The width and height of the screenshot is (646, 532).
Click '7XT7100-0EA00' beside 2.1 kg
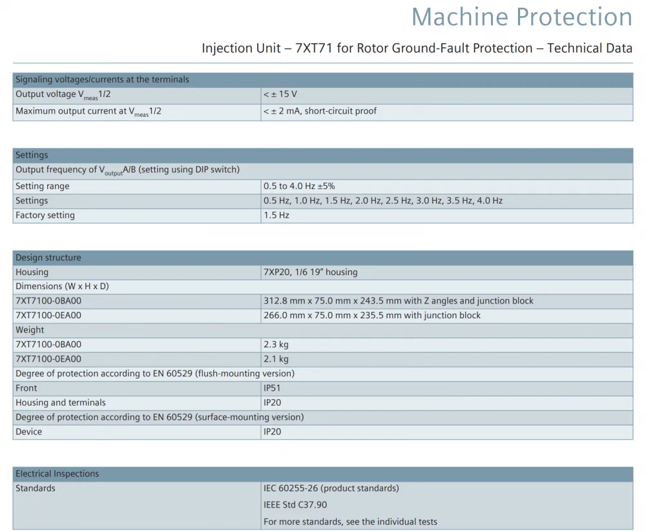tap(48, 359)
